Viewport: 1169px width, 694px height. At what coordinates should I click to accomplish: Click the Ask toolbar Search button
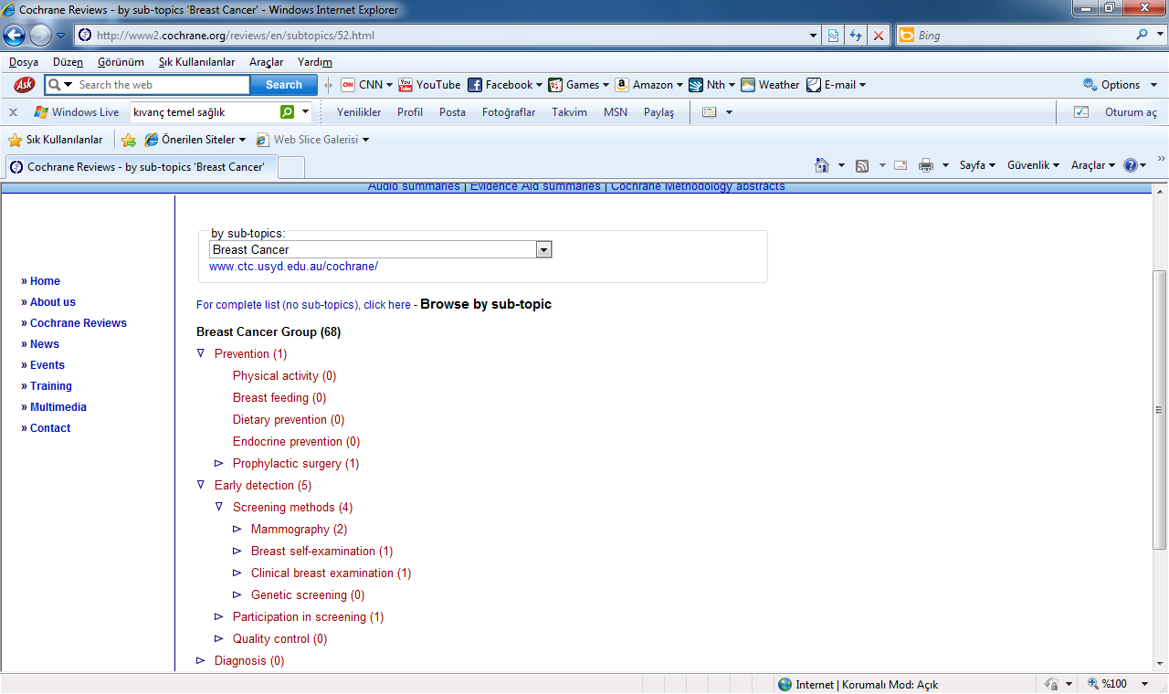coord(284,85)
